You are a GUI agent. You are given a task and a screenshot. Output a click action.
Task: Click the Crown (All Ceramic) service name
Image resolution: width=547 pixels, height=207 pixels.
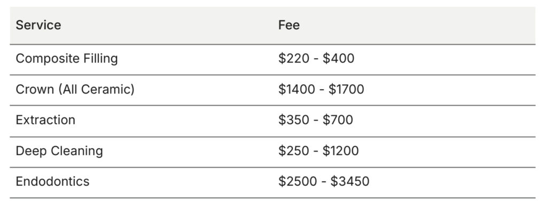tap(75, 90)
